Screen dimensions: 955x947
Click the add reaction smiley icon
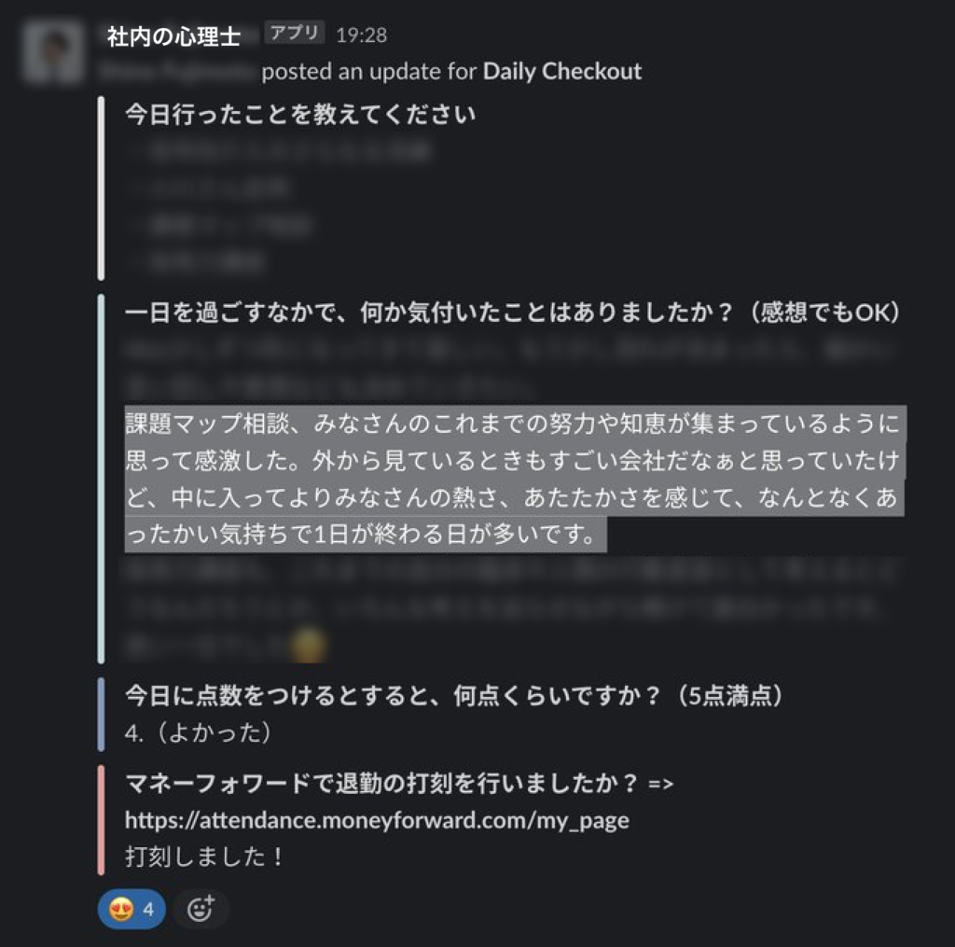pos(201,910)
